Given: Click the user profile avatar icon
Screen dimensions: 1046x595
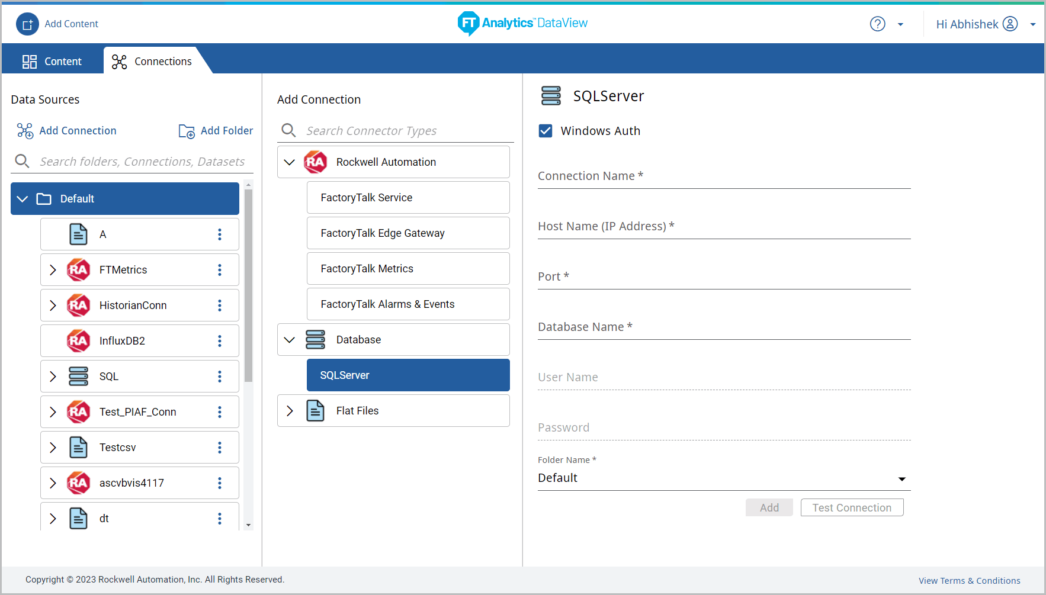Looking at the screenshot, I should click(x=1010, y=24).
